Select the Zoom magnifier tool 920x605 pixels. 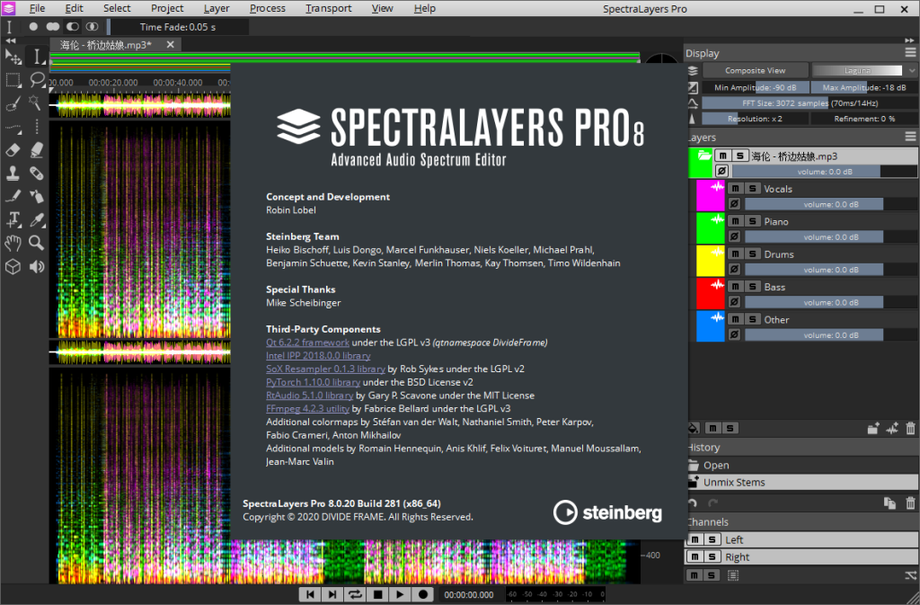tap(36, 243)
